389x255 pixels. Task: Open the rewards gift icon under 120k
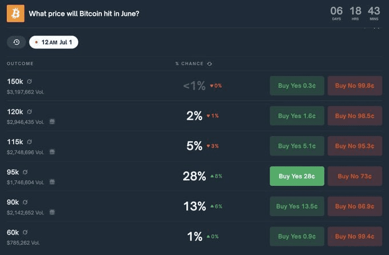[52, 122]
